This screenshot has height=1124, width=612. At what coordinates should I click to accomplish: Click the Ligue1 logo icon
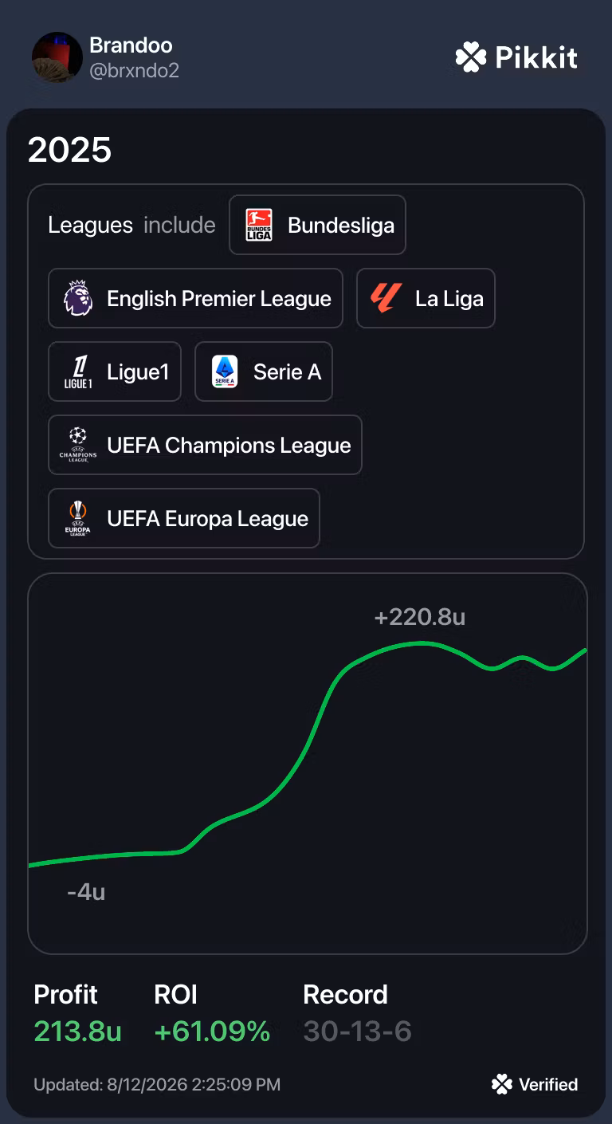click(78, 371)
